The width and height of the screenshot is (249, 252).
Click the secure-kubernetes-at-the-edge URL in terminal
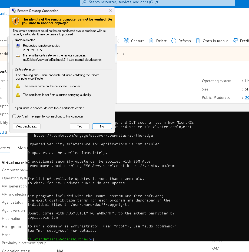[93, 136]
